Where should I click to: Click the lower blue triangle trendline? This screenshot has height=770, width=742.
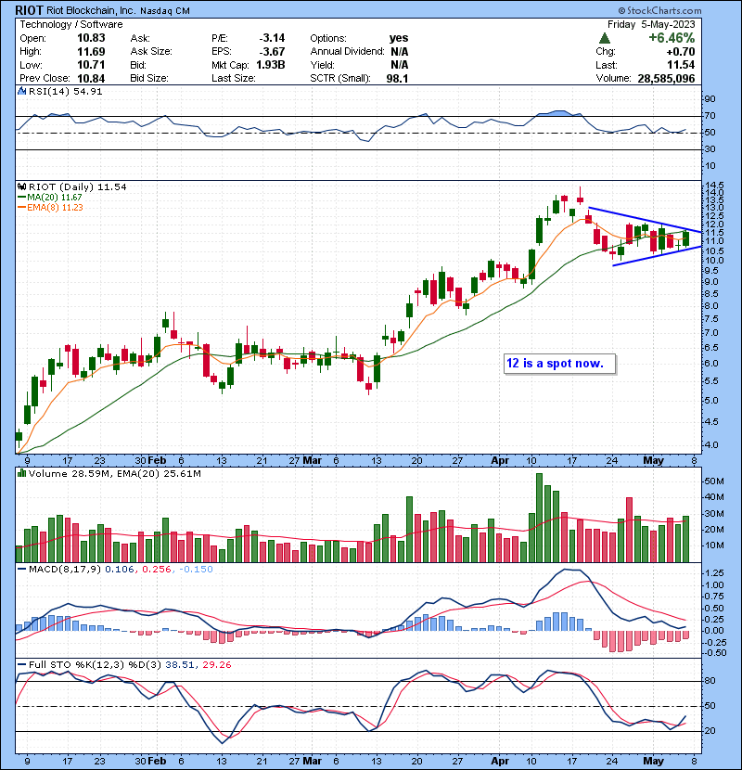point(657,256)
